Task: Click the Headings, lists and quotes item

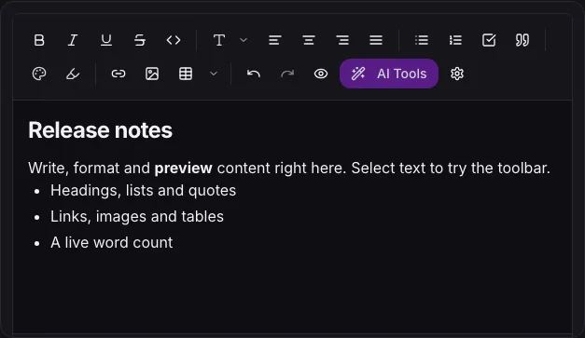Action: [144, 191]
